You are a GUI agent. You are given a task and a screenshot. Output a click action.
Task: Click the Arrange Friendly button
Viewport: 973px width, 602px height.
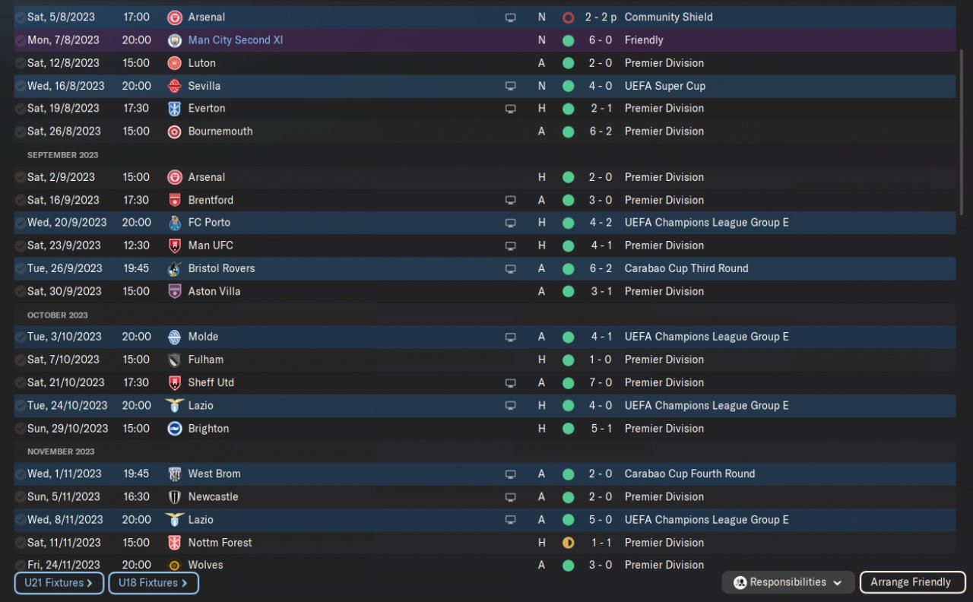coord(913,582)
